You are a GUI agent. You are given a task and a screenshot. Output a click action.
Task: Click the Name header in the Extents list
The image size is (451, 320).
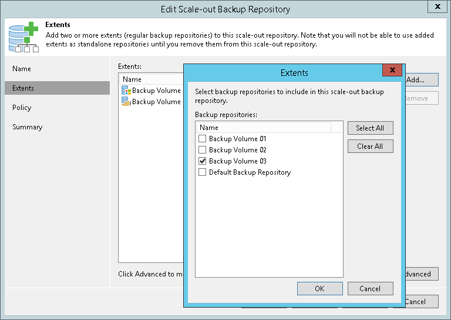(x=132, y=79)
